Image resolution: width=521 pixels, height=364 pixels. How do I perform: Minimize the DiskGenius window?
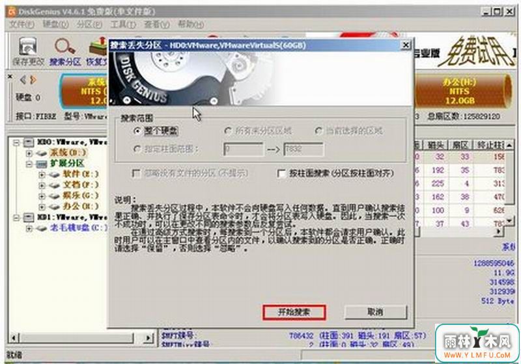click(486, 12)
